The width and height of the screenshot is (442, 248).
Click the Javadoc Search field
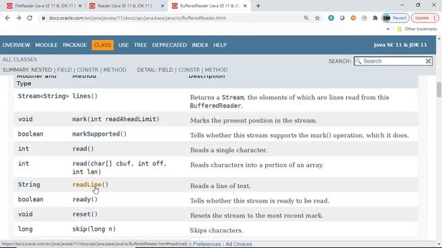coord(393,61)
